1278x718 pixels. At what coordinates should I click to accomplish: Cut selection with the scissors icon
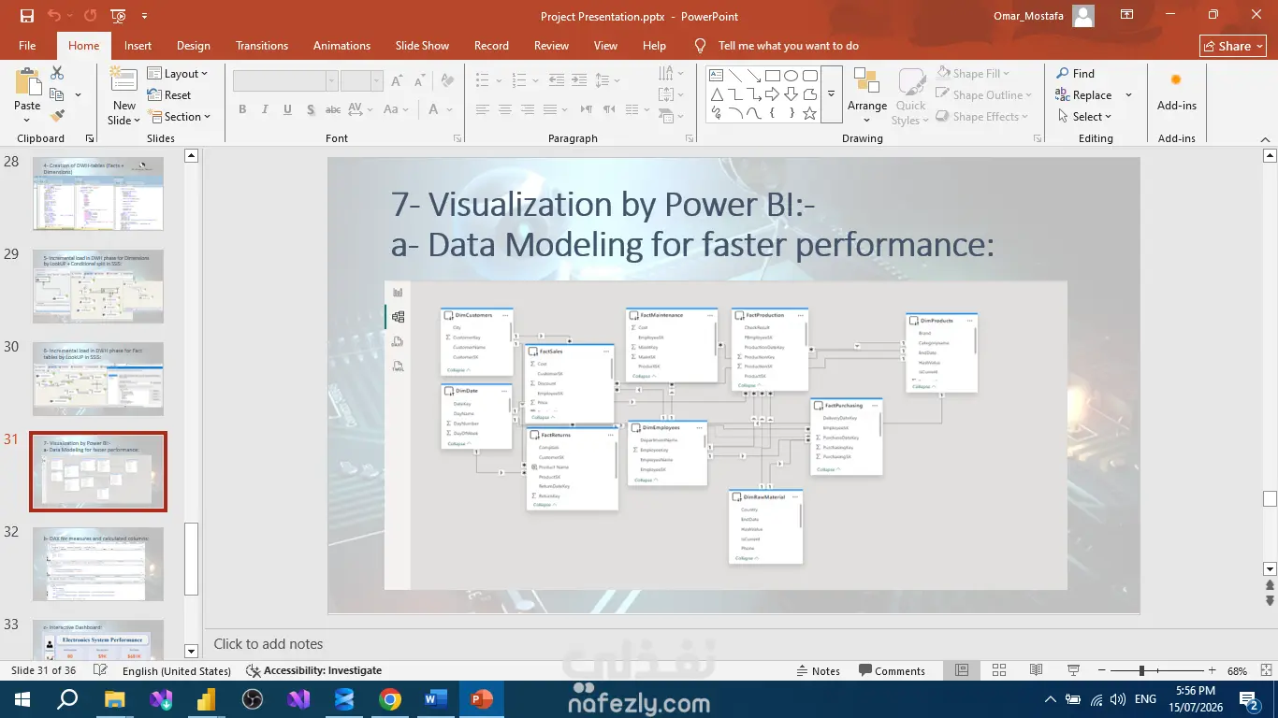point(57,73)
